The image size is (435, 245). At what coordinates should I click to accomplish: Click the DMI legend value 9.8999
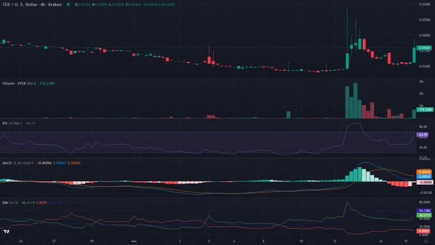click(42, 203)
